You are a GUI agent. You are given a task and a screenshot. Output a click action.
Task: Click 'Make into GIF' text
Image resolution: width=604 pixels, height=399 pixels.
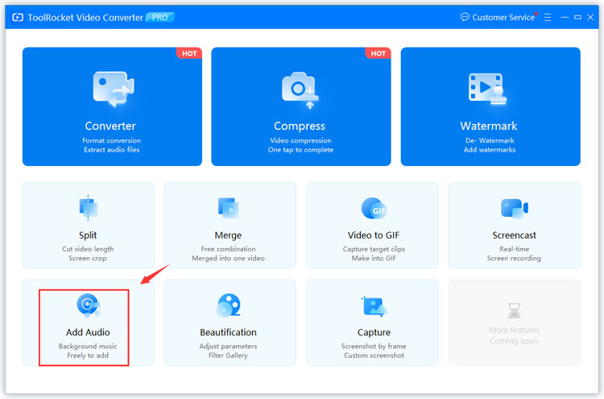pyautogui.click(x=374, y=258)
